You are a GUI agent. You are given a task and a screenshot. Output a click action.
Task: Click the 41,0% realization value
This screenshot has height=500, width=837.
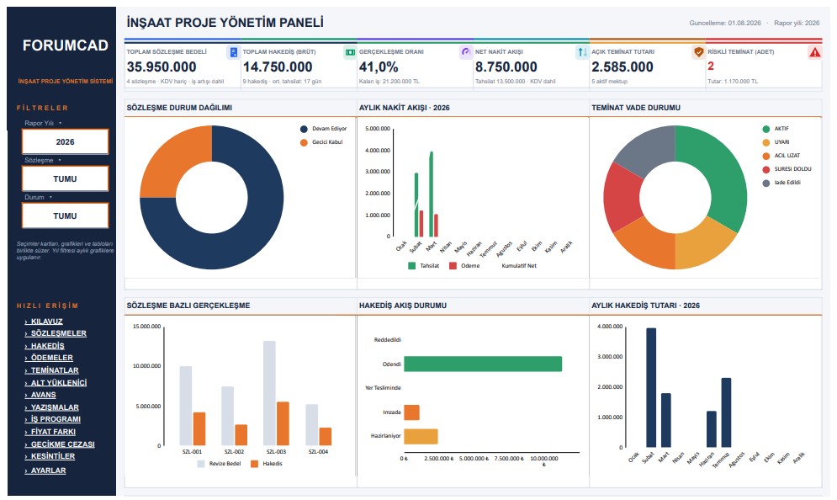coord(379,66)
